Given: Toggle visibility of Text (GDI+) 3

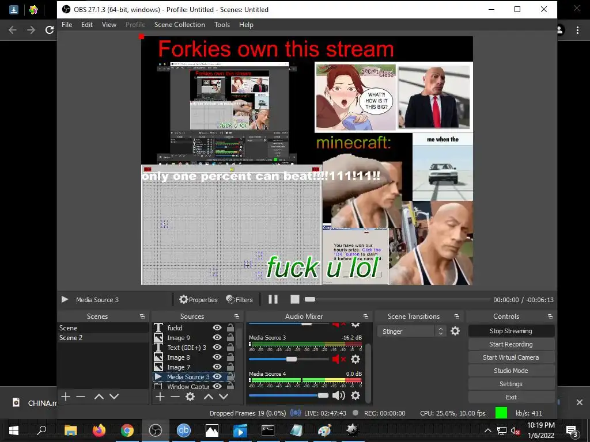Looking at the screenshot, I should tap(217, 347).
